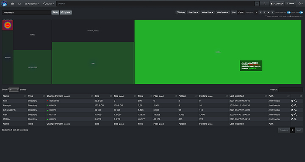Click the folder icon in top navbar
The image size is (305, 162).
click(x=19, y=4)
